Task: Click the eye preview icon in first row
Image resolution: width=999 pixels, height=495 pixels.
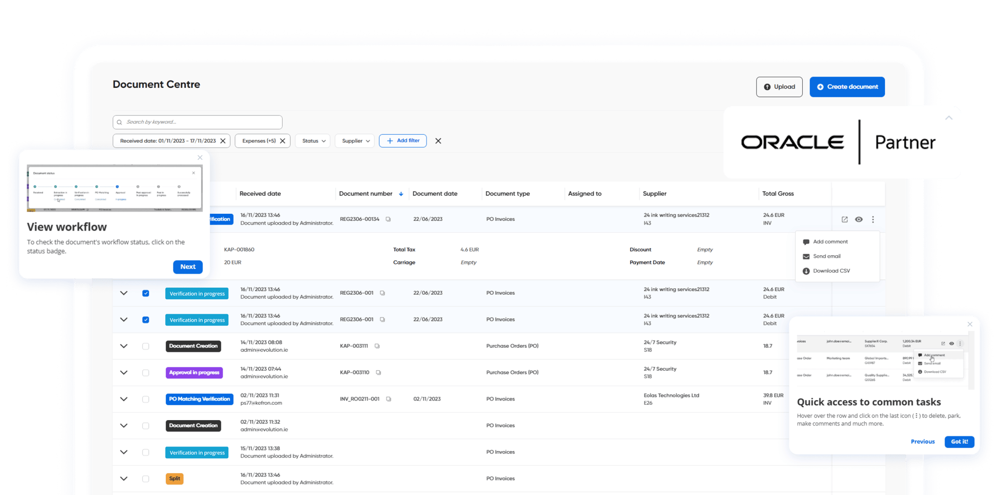Action: pyautogui.click(x=859, y=219)
